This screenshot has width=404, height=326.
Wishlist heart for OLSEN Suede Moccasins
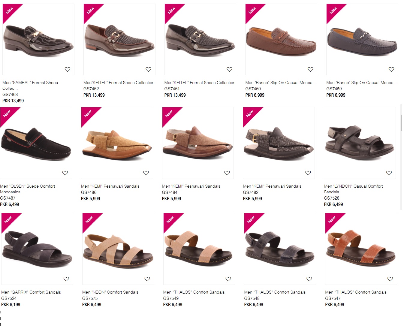(65, 173)
